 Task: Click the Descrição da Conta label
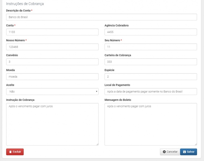[18, 10]
